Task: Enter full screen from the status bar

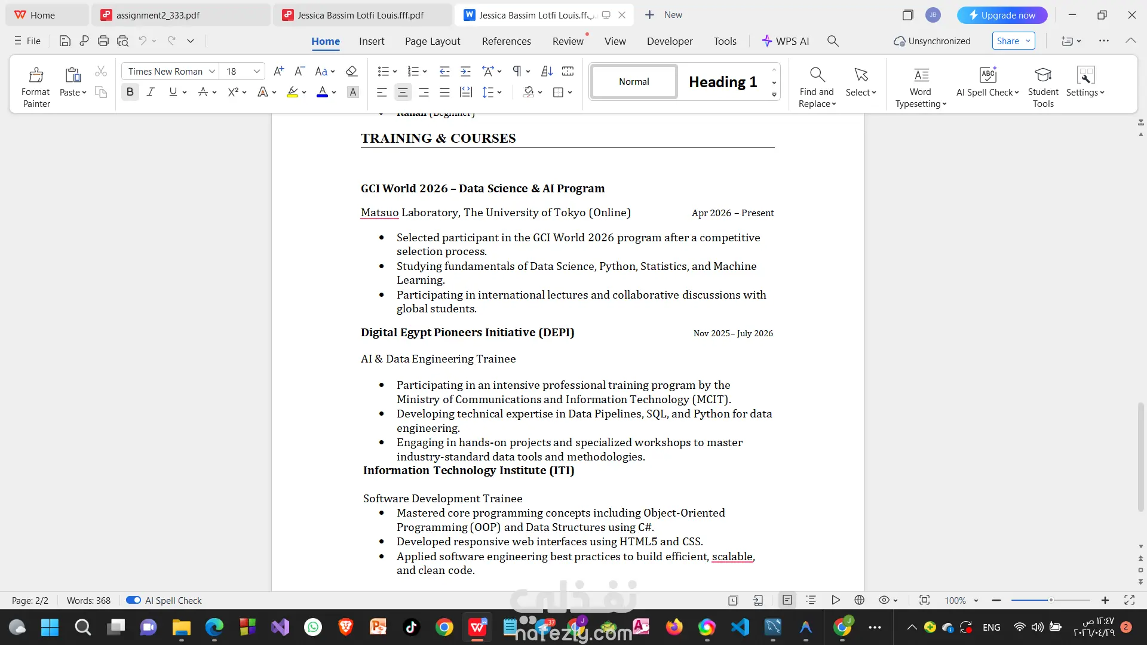Action: (x=1129, y=600)
